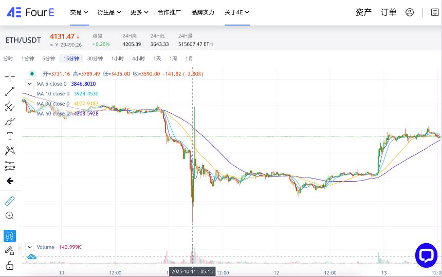Toggle magnet mode snapping

click(x=10, y=236)
